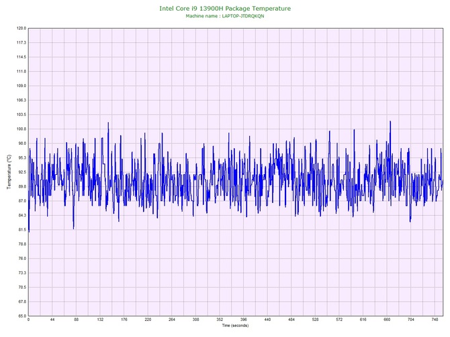The width and height of the screenshot is (450, 337).
Task: Click the chart title 'Intel Core i9 13900H Package Temperature'
Action: click(x=225, y=9)
